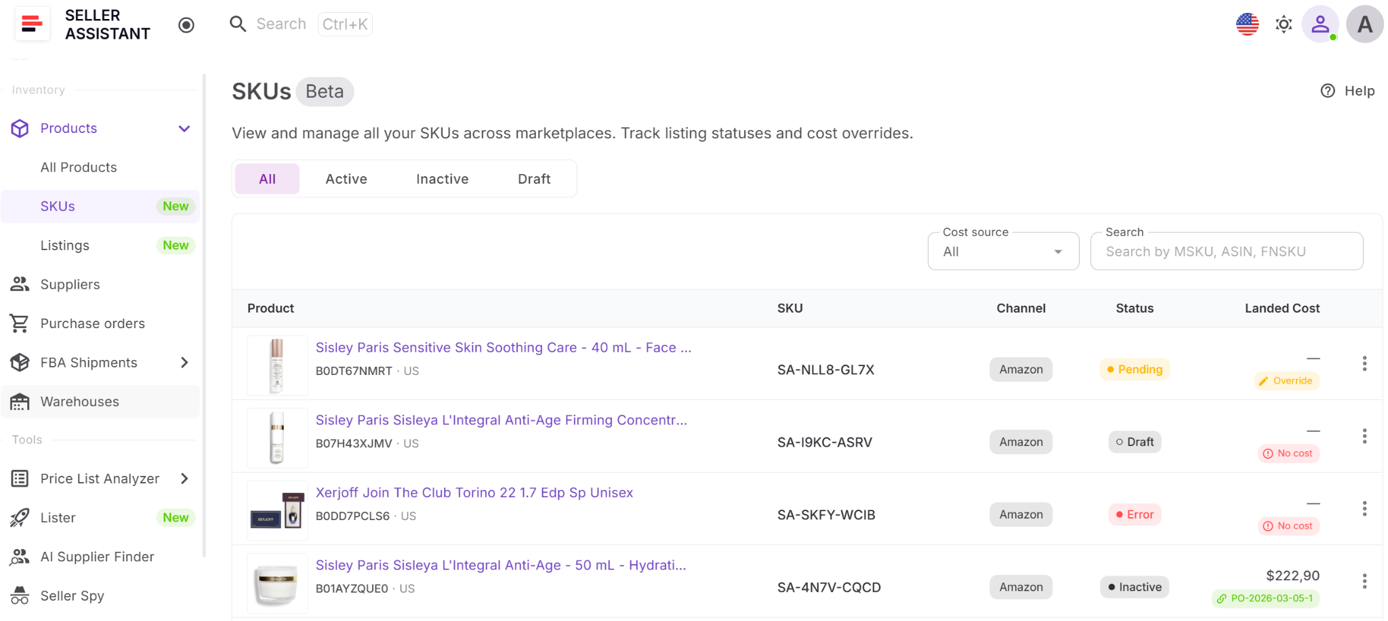
Task: Collapse the Products menu chevron
Action: [184, 129]
